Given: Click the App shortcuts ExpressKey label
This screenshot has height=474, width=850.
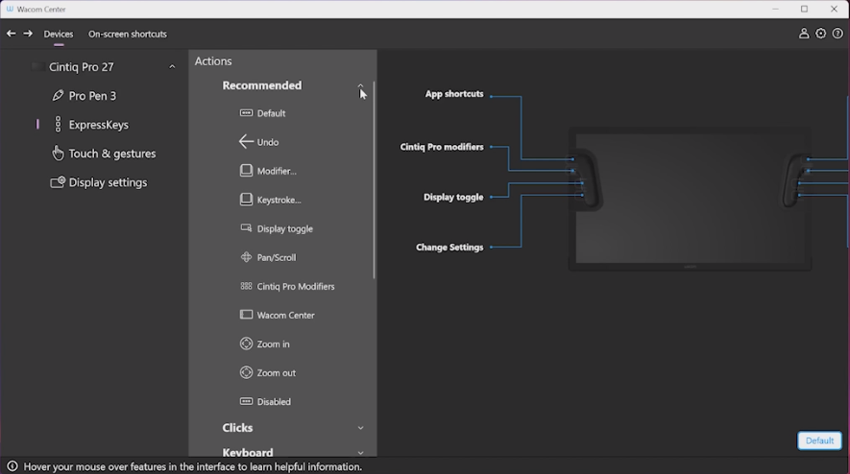Looking at the screenshot, I should pos(453,94).
